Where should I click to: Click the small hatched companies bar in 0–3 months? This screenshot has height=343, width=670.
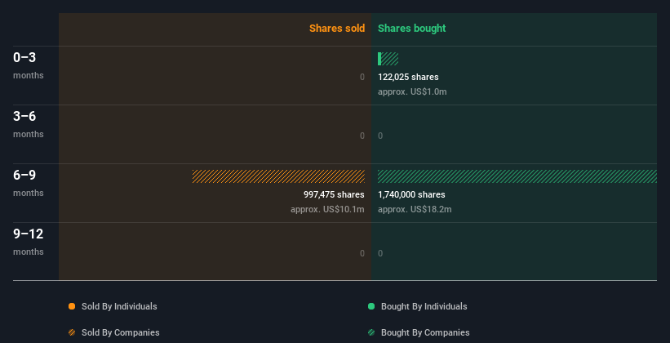click(x=390, y=59)
